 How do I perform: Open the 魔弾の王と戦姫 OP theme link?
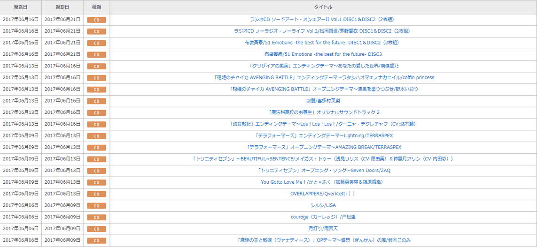click(x=323, y=240)
